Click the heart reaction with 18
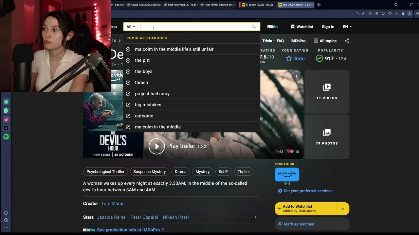Image resolution: width=419 pixels, height=235 pixels. pos(293,151)
